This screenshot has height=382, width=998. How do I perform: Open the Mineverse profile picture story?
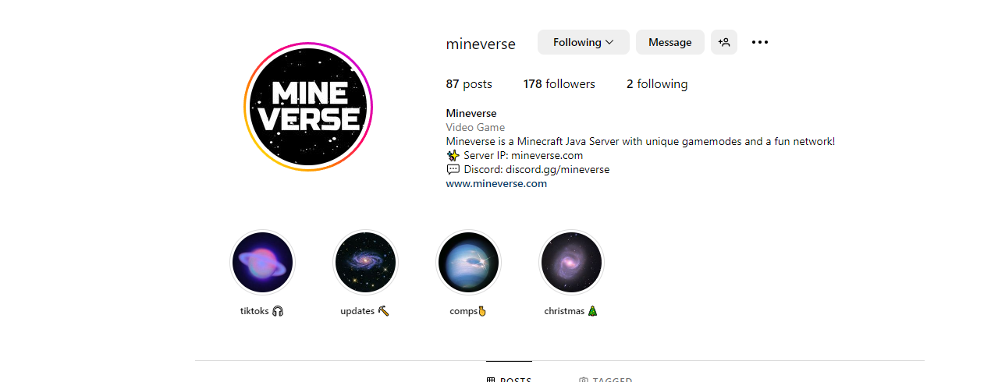[308, 107]
